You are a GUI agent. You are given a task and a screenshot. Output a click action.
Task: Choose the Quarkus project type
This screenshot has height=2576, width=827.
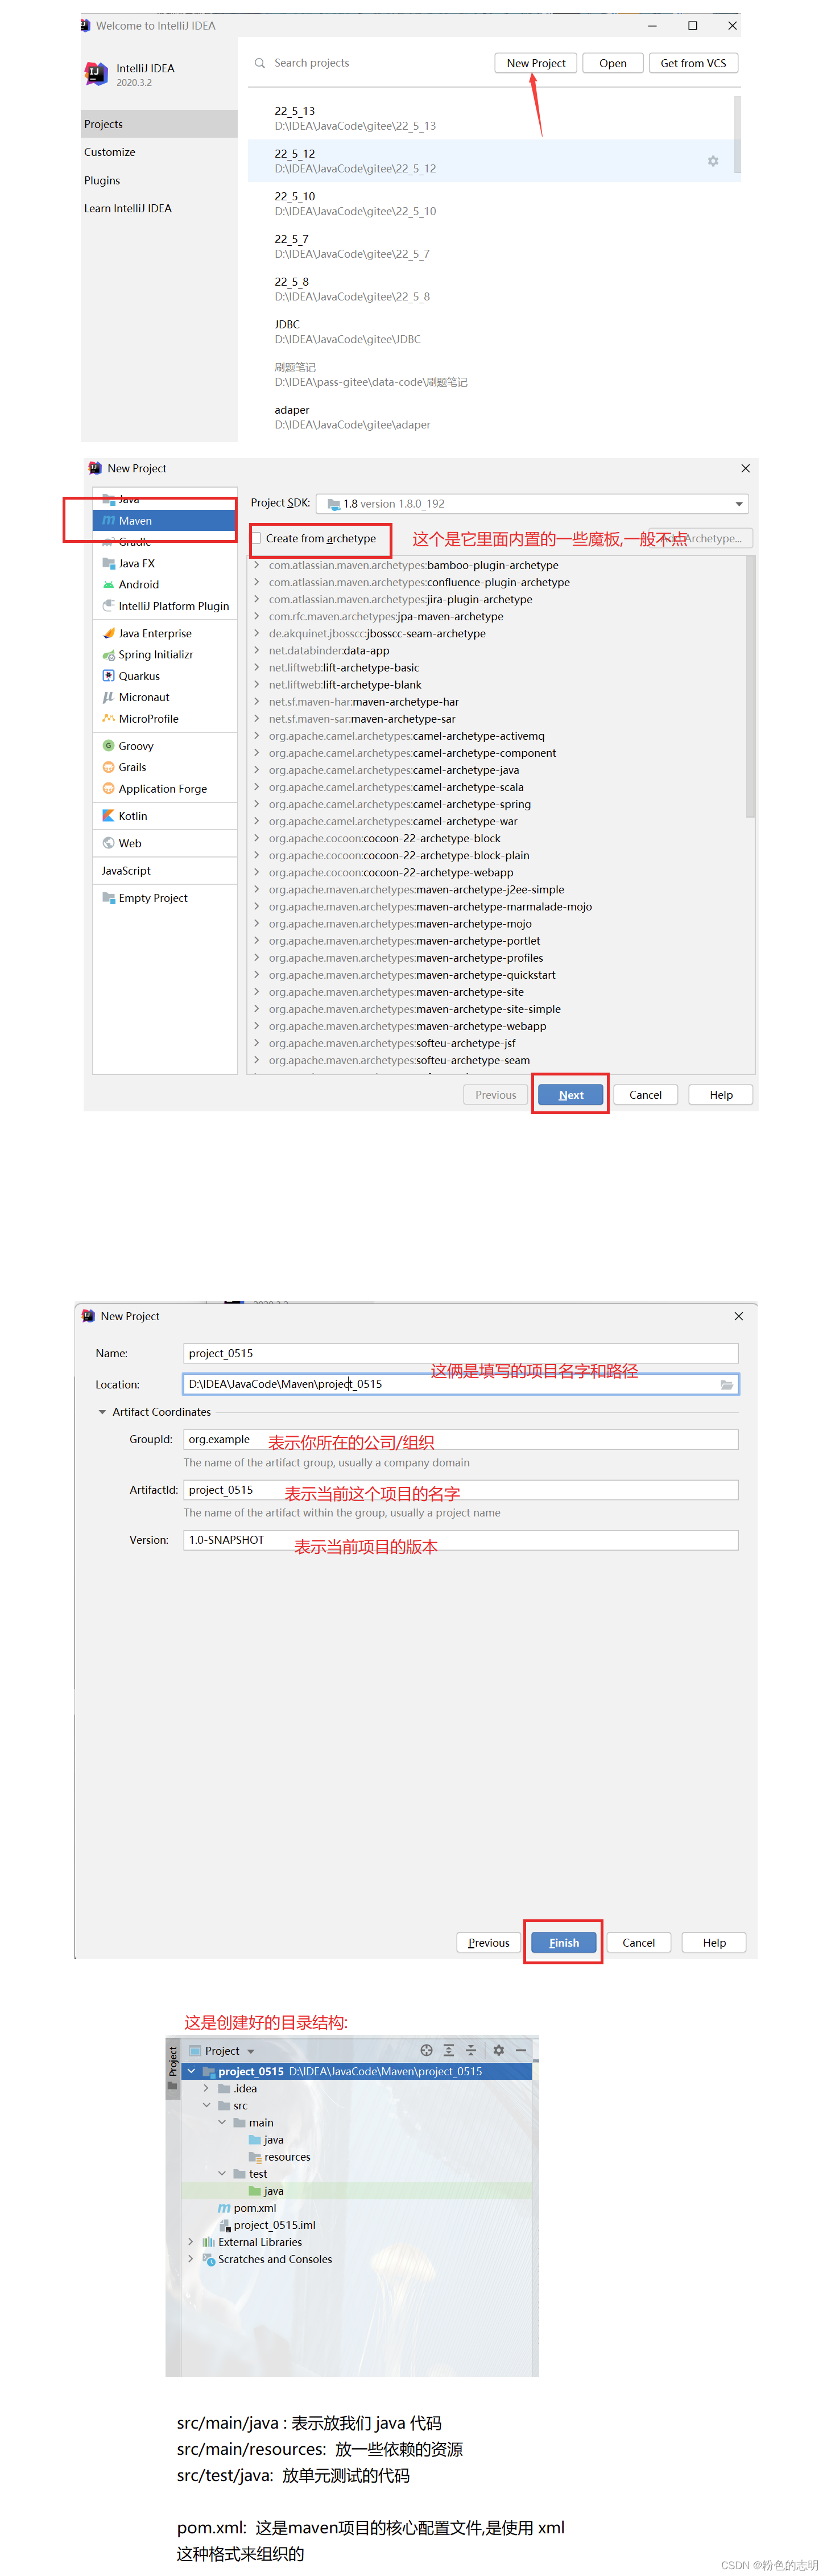point(131,676)
